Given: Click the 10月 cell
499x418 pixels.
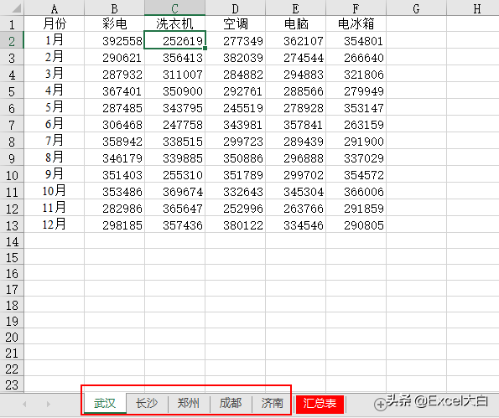Looking at the screenshot, I should pyautogui.click(x=55, y=192).
